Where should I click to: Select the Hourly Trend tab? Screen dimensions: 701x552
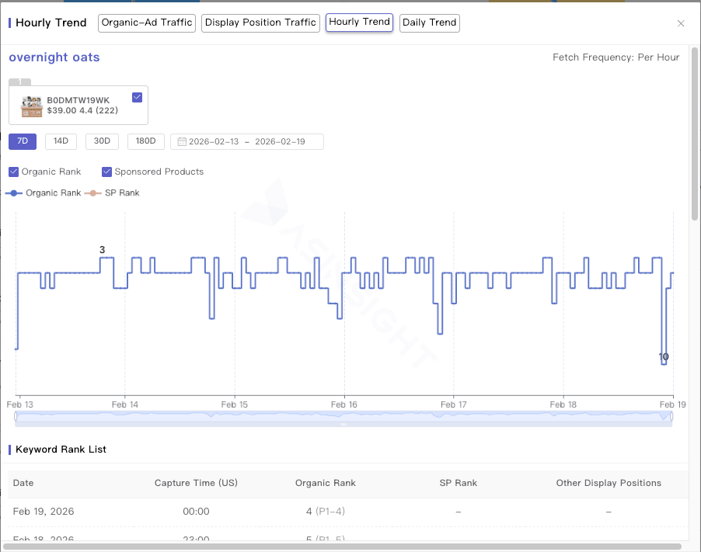pos(359,23)
